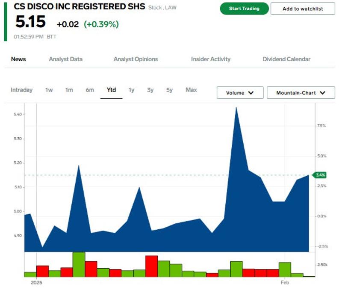Image resolution: width=342 pixels, height=290 pixels.
Task: Click the Start Trading button
Action: [244, 9]
